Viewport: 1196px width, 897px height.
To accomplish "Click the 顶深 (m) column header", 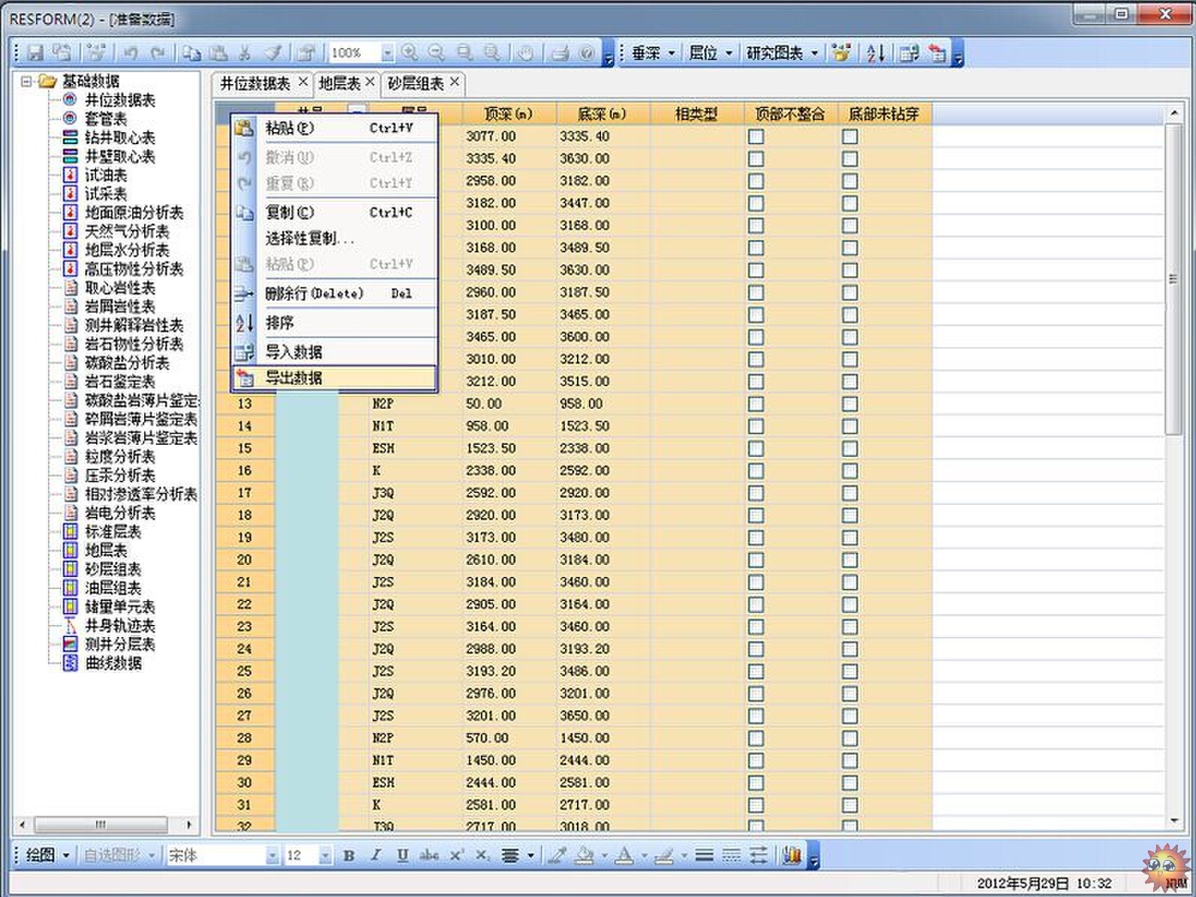I will [x=509, y=114].
